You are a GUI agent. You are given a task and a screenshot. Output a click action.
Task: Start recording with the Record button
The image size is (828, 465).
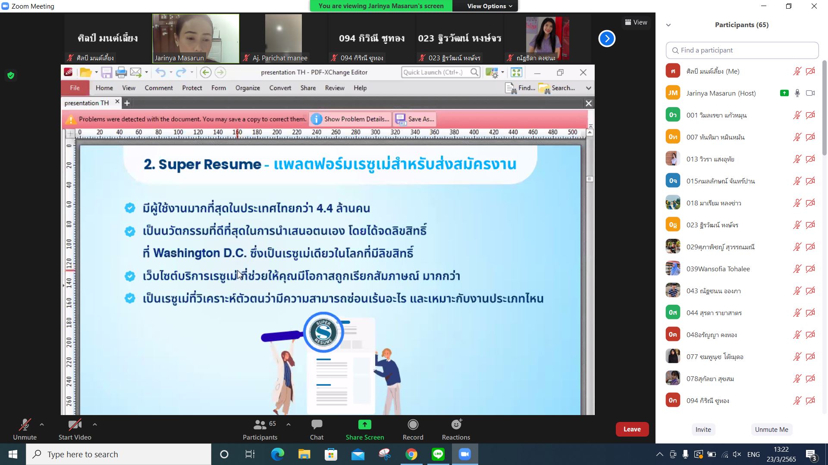[413, 430]
